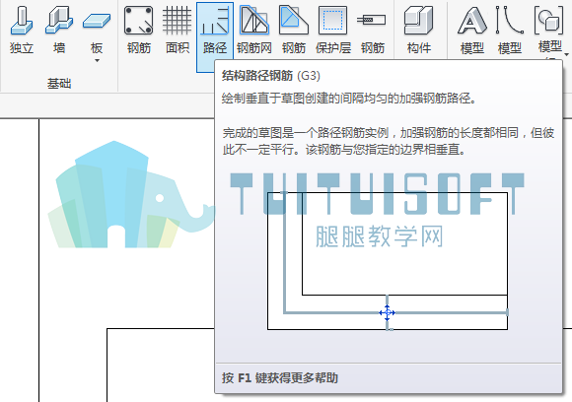Screen dimensions: 572x402
Task: Select the 模型 model line tool with curve icon
Action: coord(509,30)
